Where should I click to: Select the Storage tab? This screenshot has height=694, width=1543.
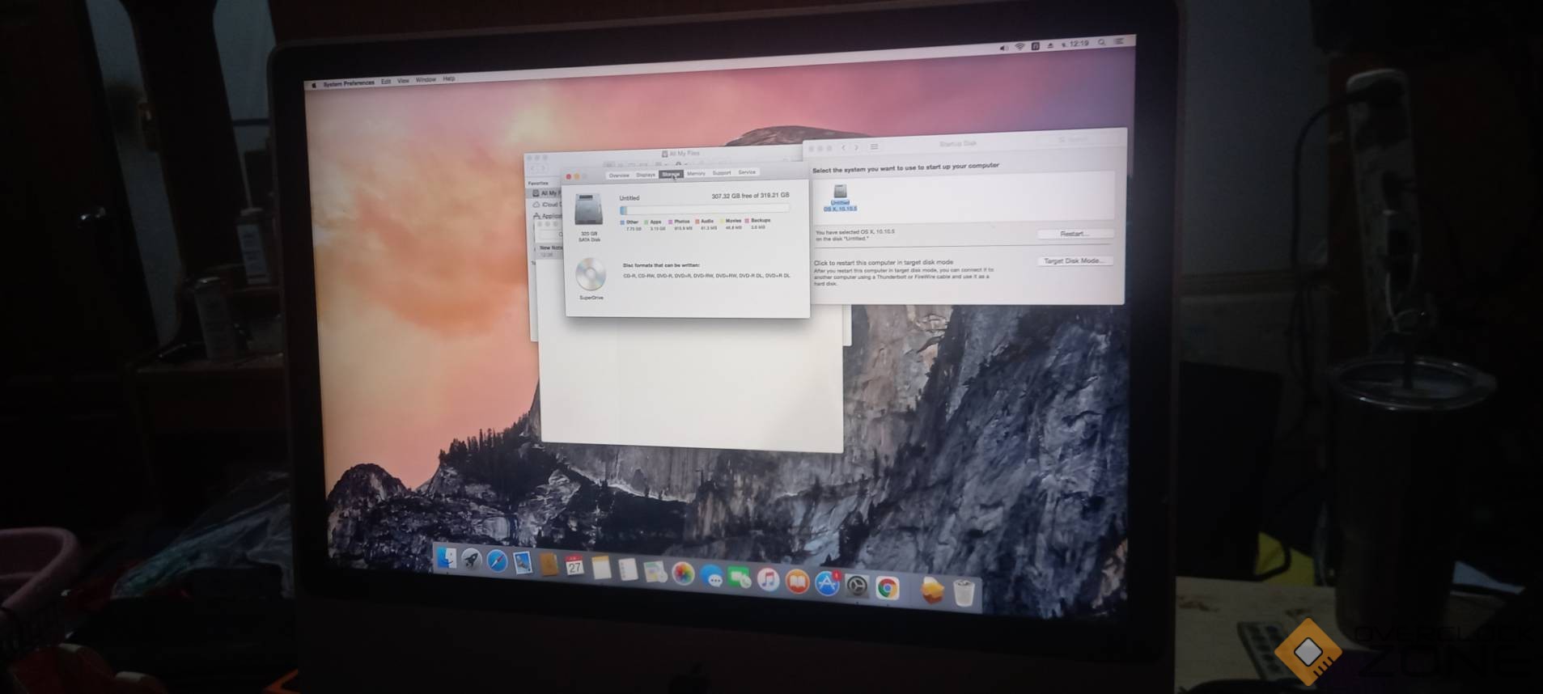[x=671, y=174]
